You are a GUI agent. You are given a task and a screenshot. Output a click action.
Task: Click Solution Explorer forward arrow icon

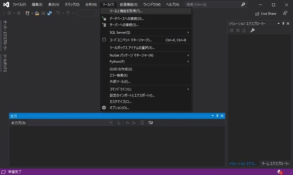tap(238, 30)
